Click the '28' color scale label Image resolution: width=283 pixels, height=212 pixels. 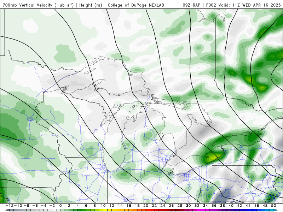180,206
